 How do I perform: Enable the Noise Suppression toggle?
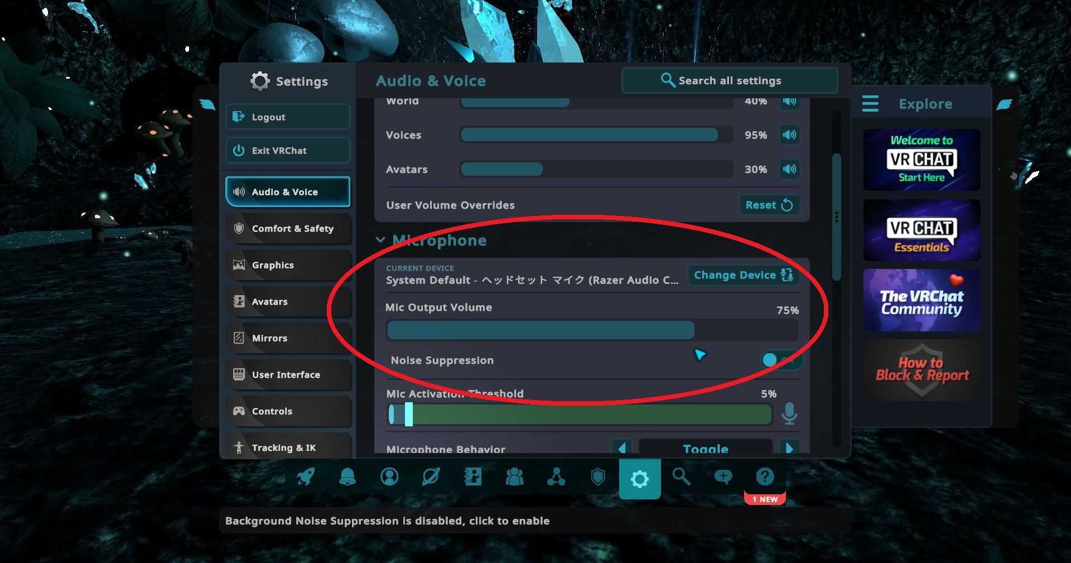pyautogui.click(x=782, y=360)
